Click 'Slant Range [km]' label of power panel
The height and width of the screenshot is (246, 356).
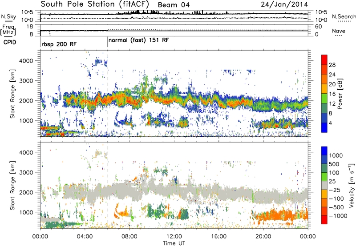click(x=12, y=94)
